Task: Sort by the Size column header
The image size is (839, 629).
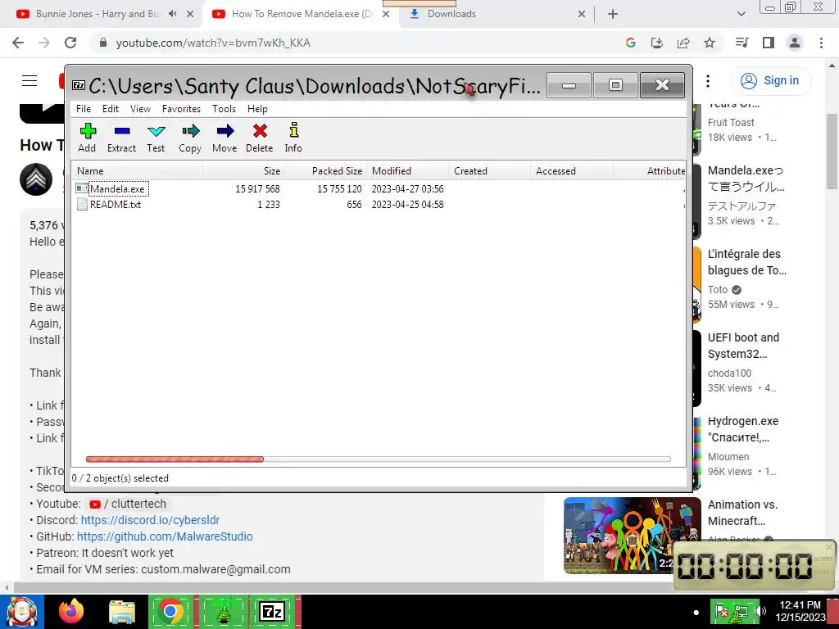Action: click(243, 171)
